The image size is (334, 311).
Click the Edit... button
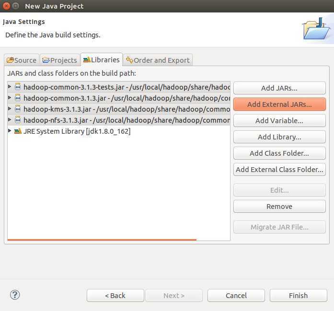point(279,190)
